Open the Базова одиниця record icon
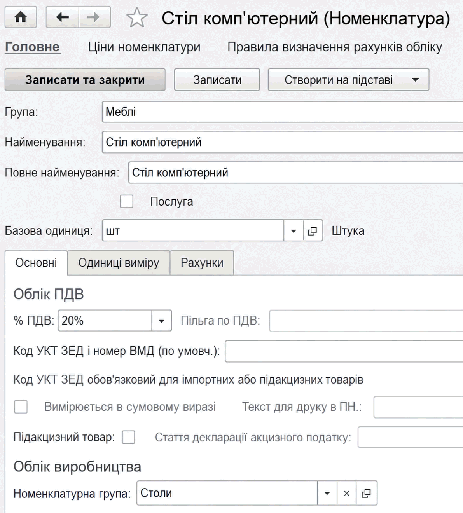The image size is (463, 513). point(313,231)
